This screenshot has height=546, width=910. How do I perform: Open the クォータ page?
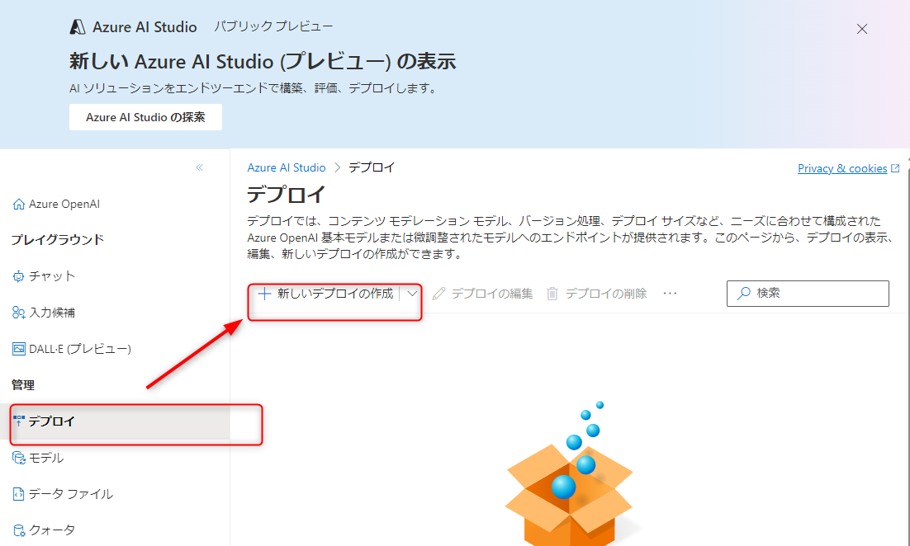coord(44,530)
